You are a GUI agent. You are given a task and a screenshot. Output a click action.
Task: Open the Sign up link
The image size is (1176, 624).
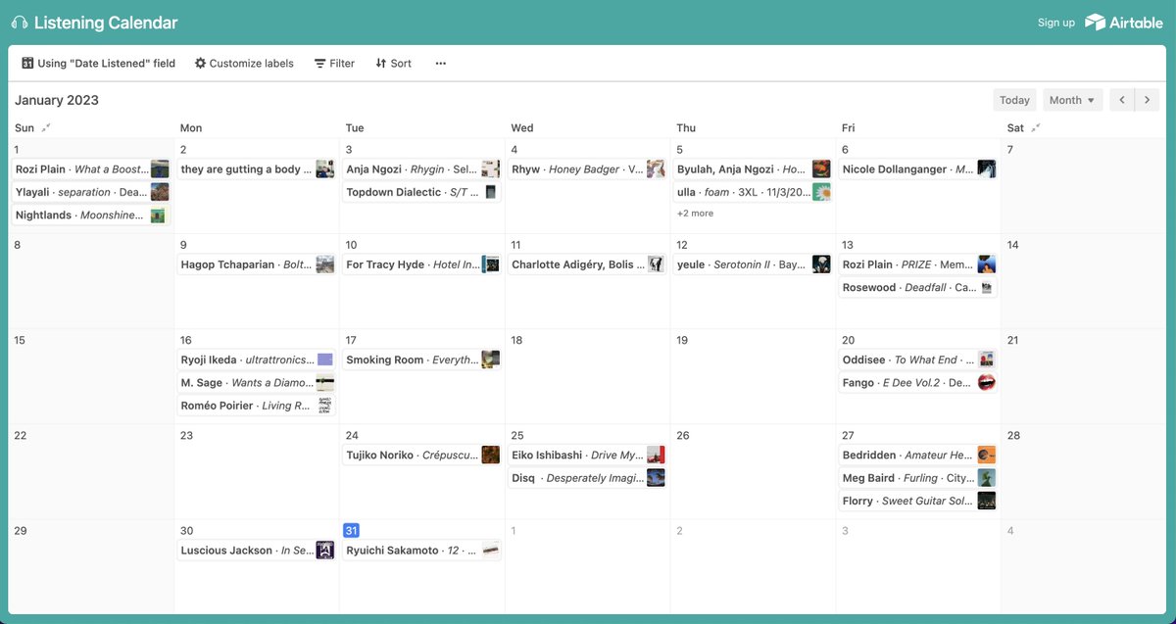coord(1056,23)
